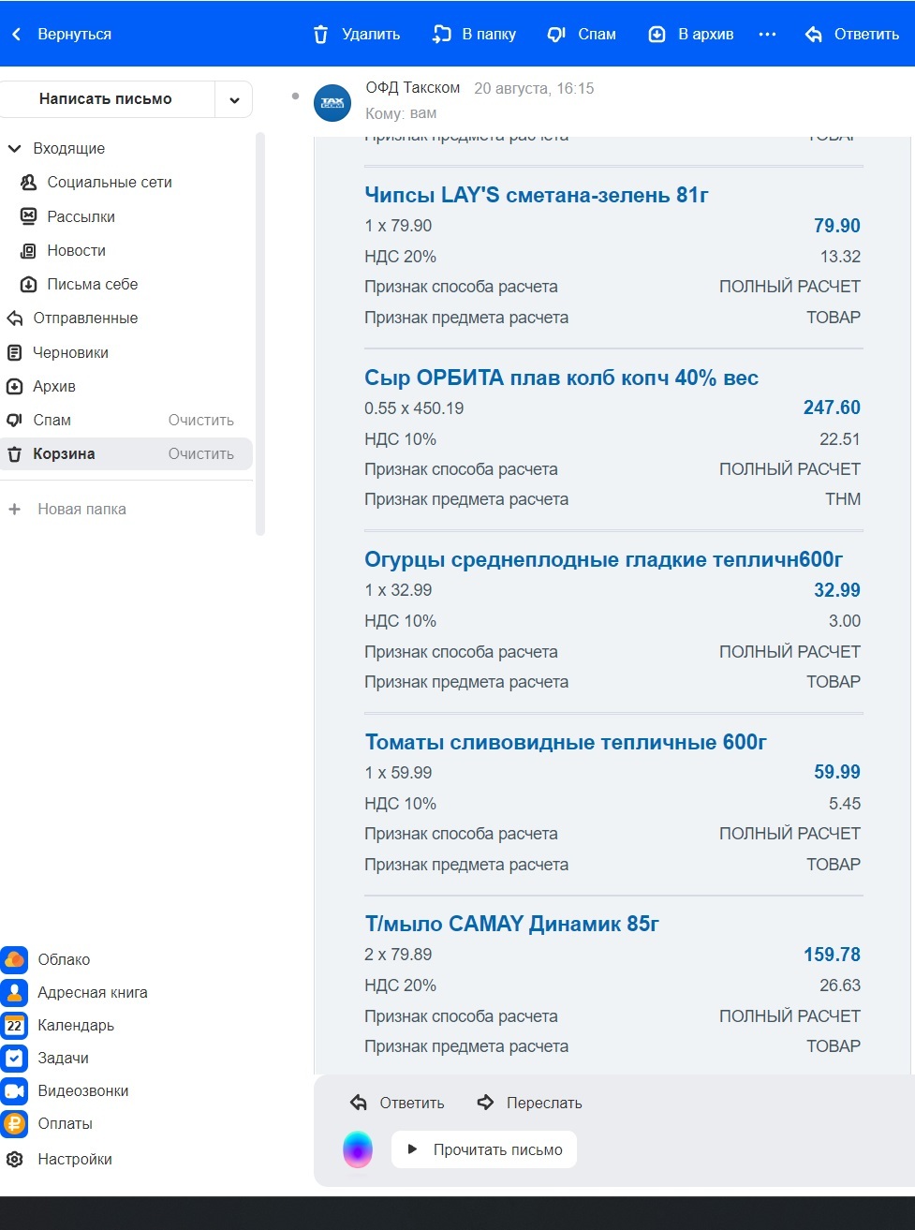The image size is (915, 1230).
Task: Toggle unread dot next to sender avatar
Action: point(296,96)
